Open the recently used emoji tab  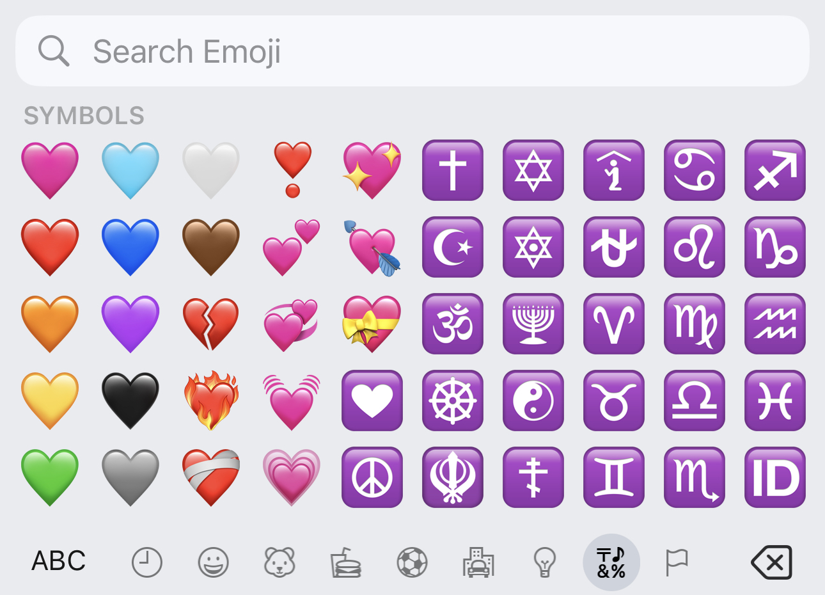147,563
